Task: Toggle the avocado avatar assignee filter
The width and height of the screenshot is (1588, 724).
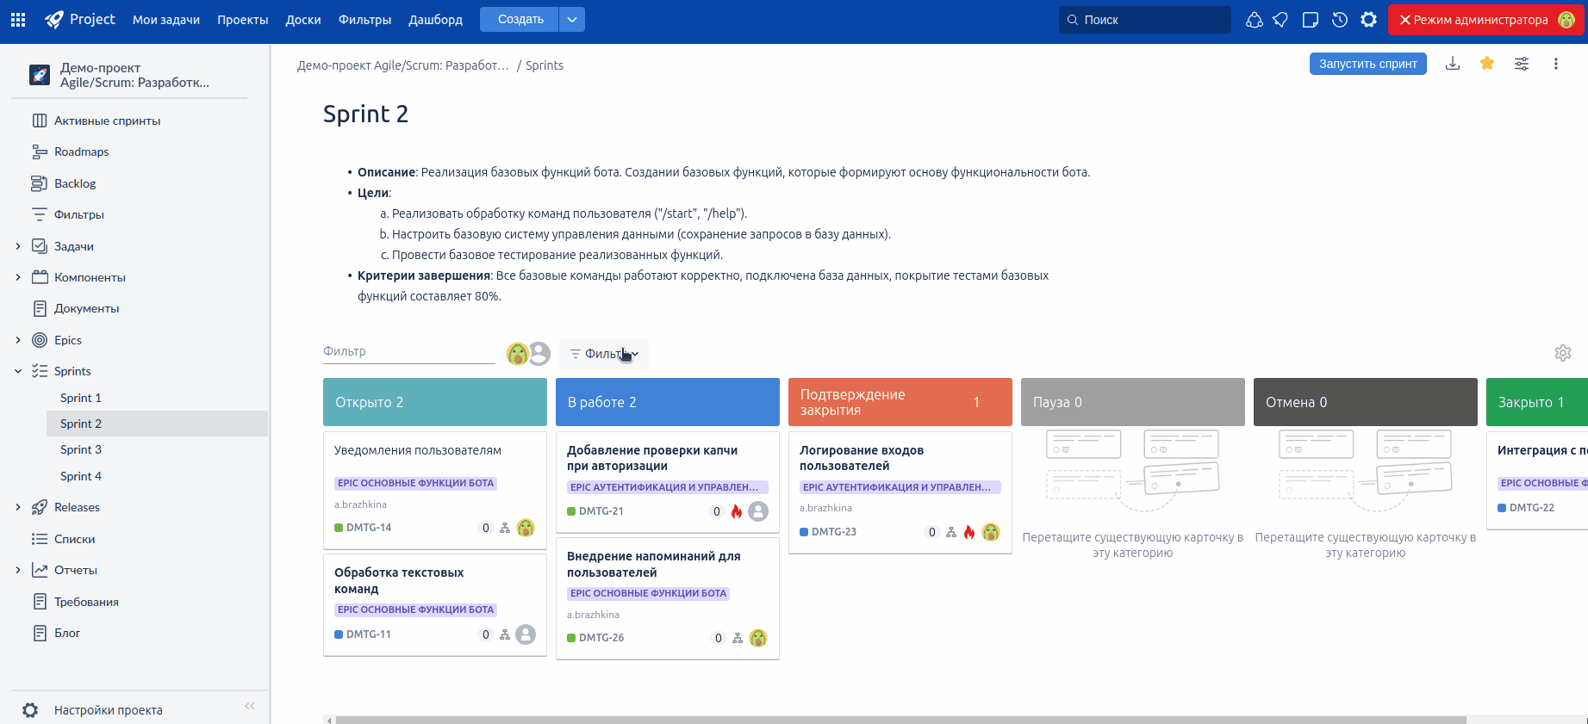Action: tap(517, 354)
